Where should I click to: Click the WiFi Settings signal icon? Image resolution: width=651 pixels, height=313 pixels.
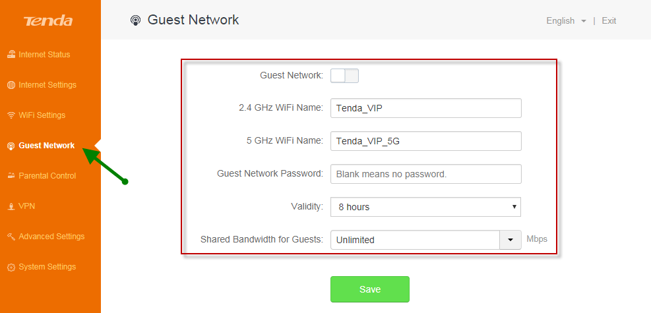(x=11, y=115)
